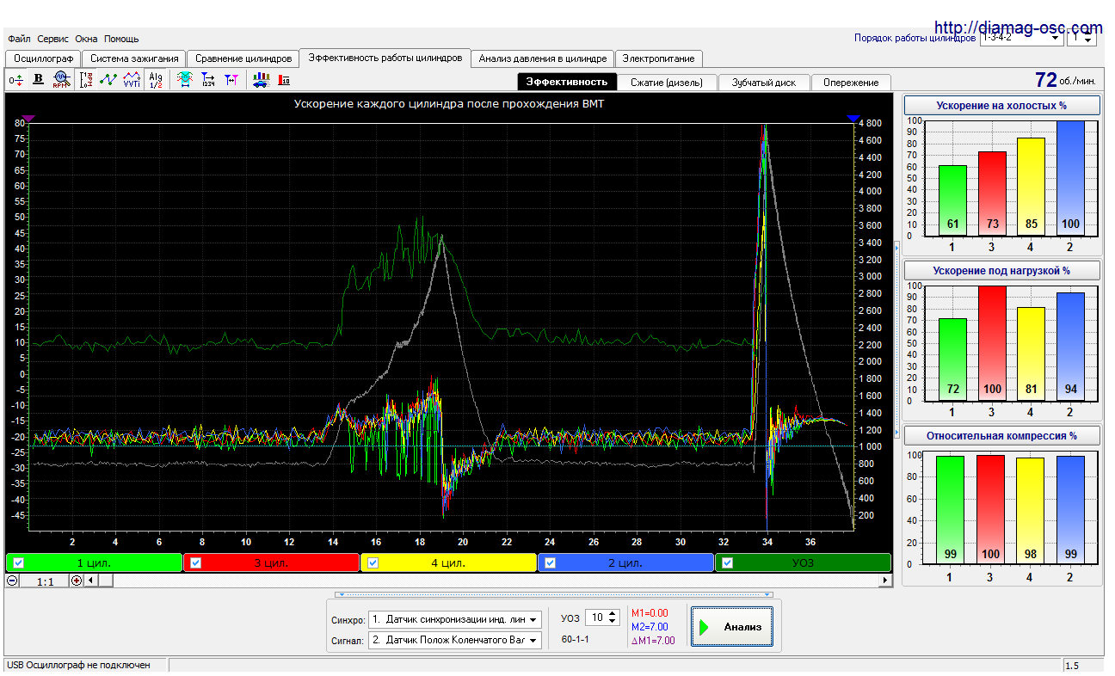Click the purple left marker triangle
The height and width of the screenshot is (676, 1115).
click(28, 119)
